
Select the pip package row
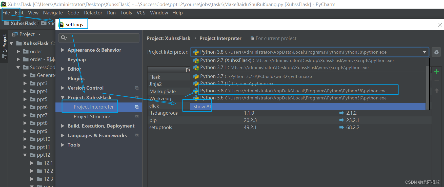coord(290,120)
